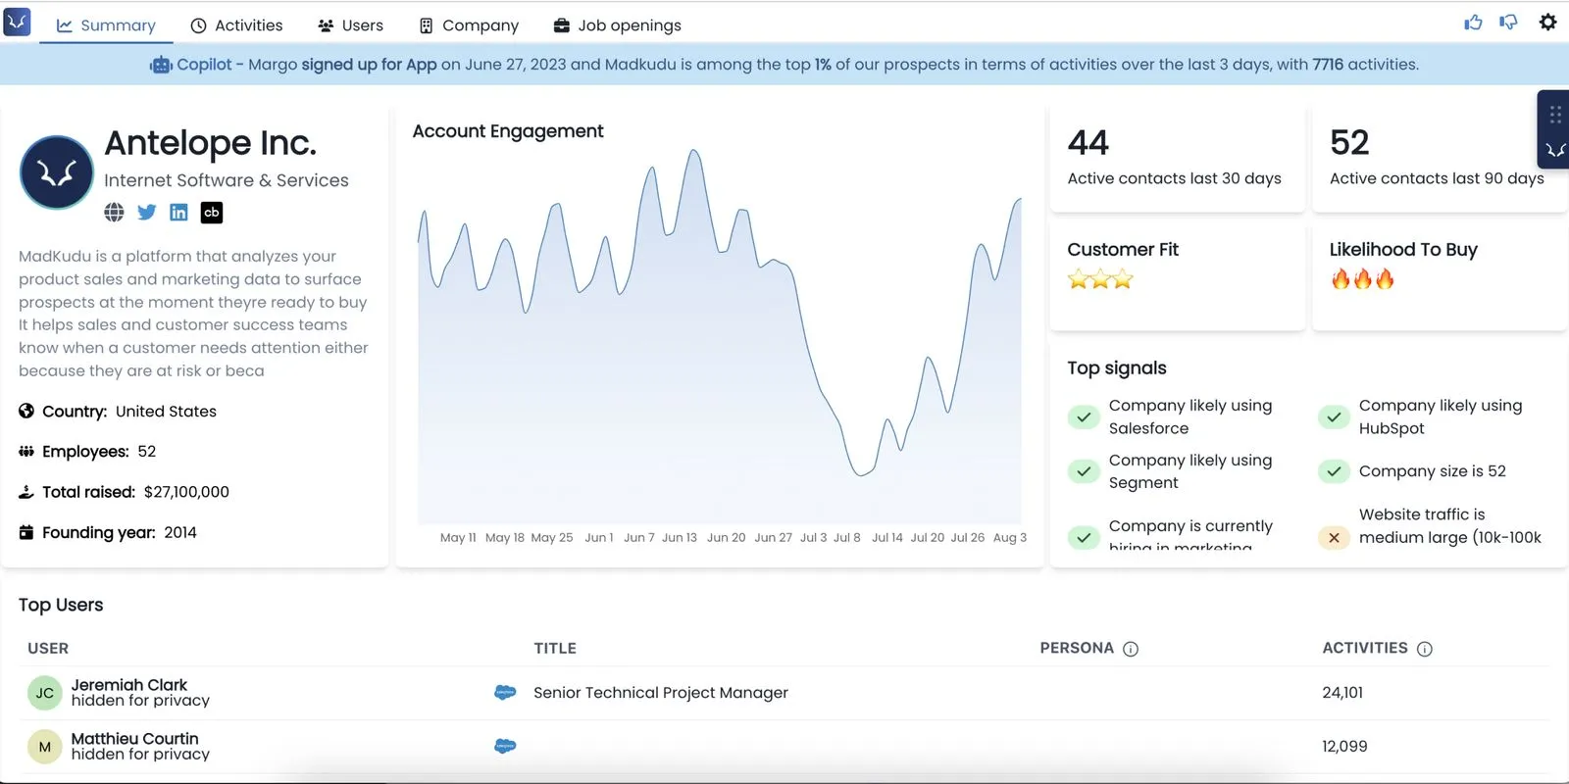Go to the Users tab
Viewport: 1569px width, 784px height.
point(351,25)
